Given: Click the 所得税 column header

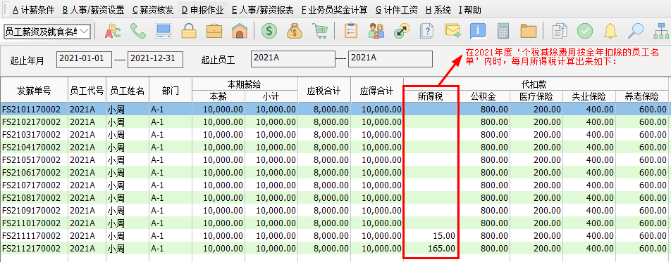Looking at the screenshot, I should click(x=431, y=96).
